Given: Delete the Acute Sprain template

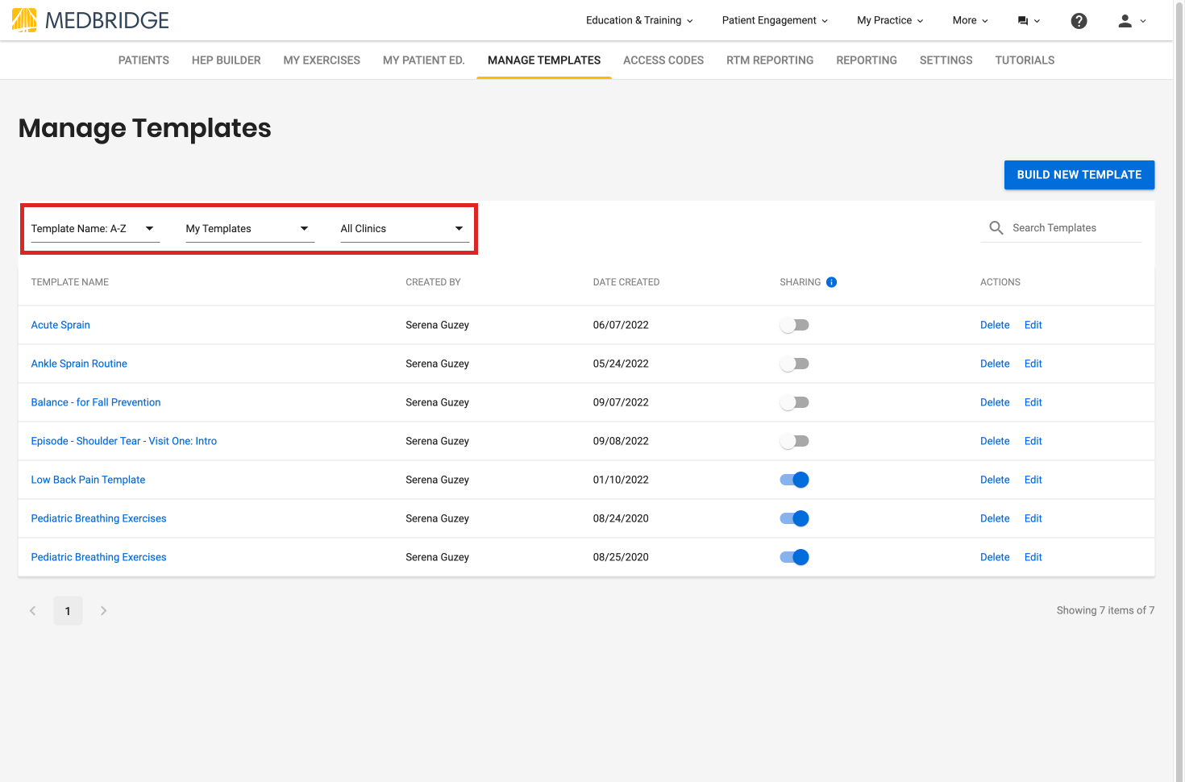Looking at the screenshot, I should pyautogui.click(x=995, y=325).
